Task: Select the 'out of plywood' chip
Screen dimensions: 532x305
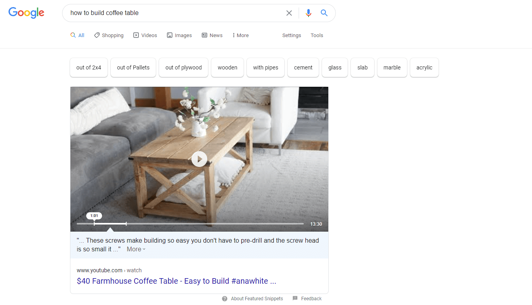Action: click(184, 67)
